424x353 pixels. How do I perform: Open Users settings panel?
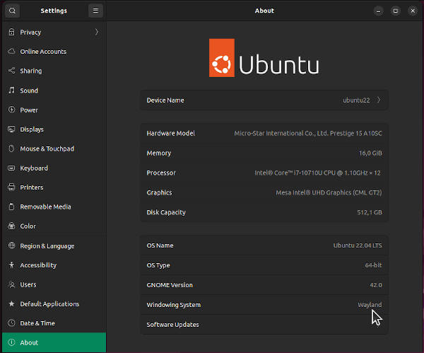point(54,284)
